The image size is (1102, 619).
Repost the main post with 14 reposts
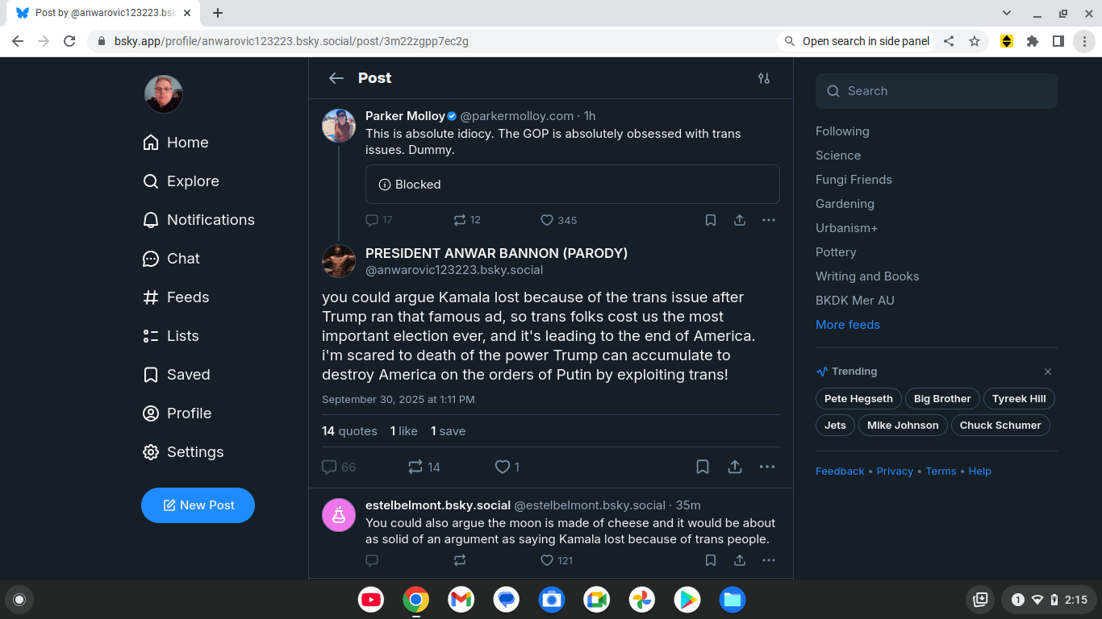tap(415, 467)
